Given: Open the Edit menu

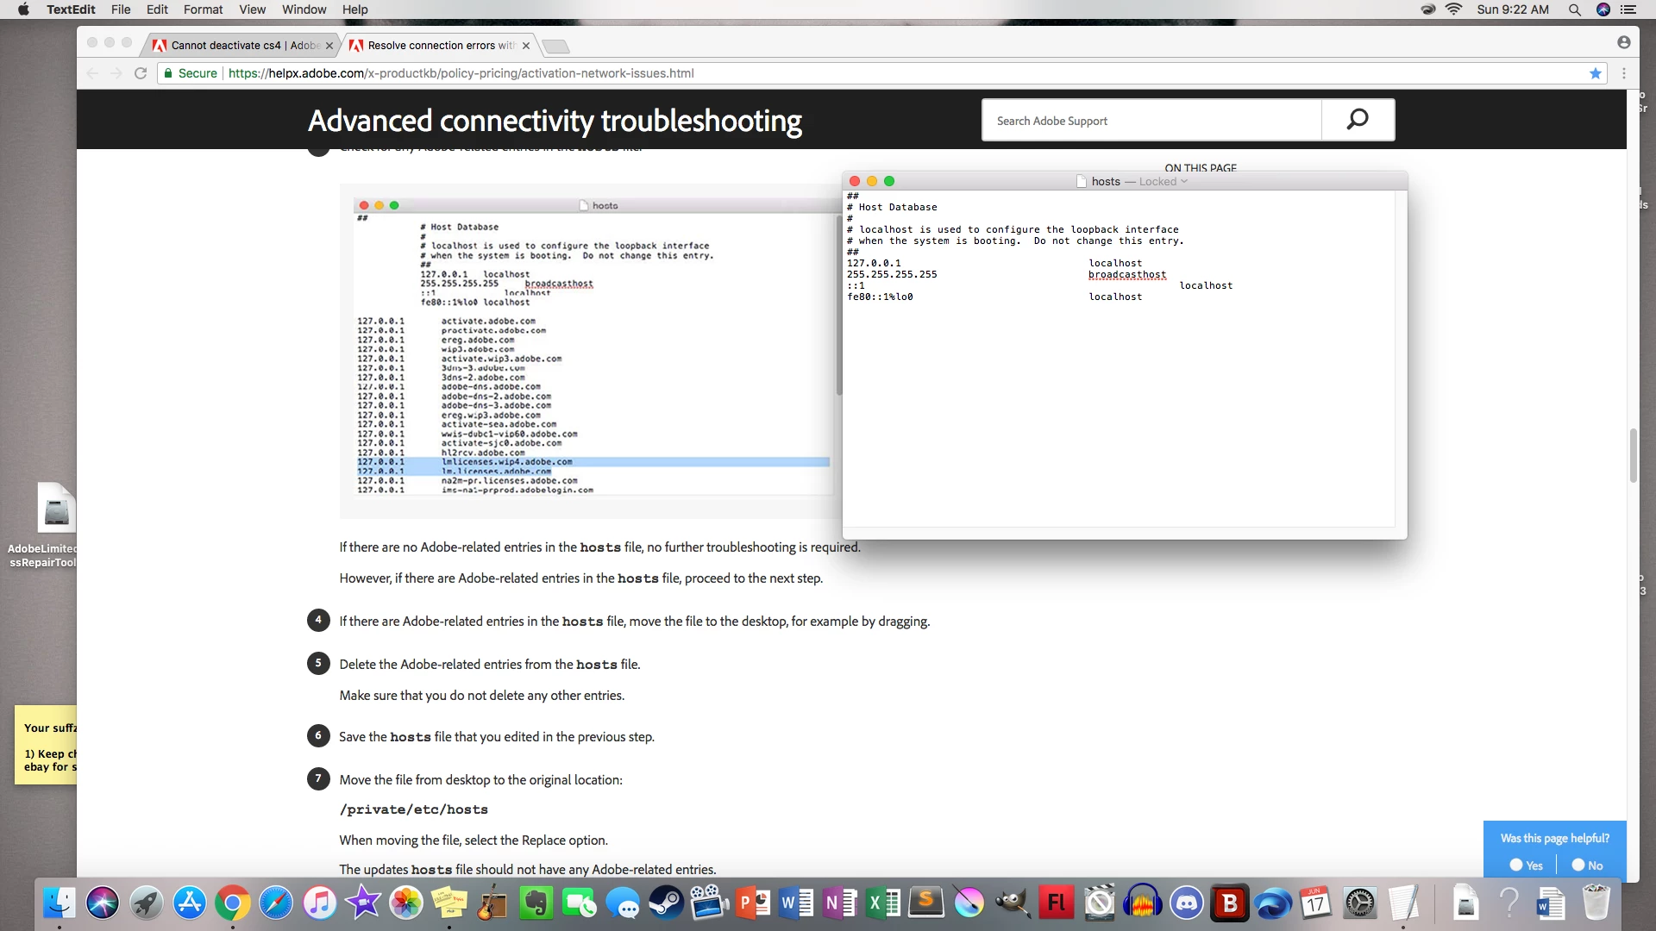Looking at the screenshot, I should 157,9.
